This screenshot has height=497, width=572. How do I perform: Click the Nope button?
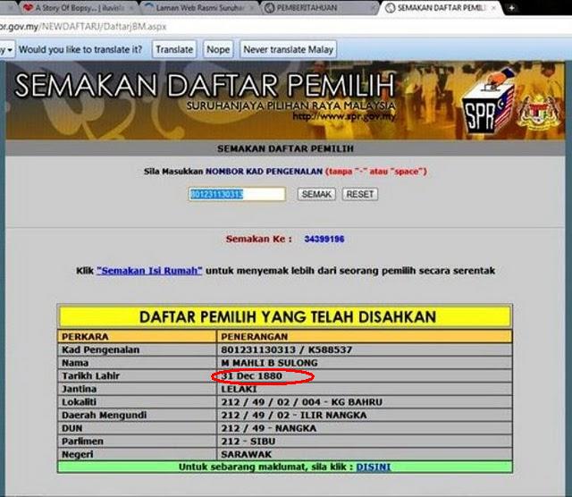click(218, 49)
